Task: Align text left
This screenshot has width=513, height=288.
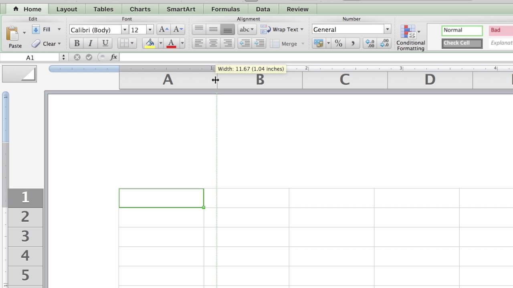Action: point(199,44)
